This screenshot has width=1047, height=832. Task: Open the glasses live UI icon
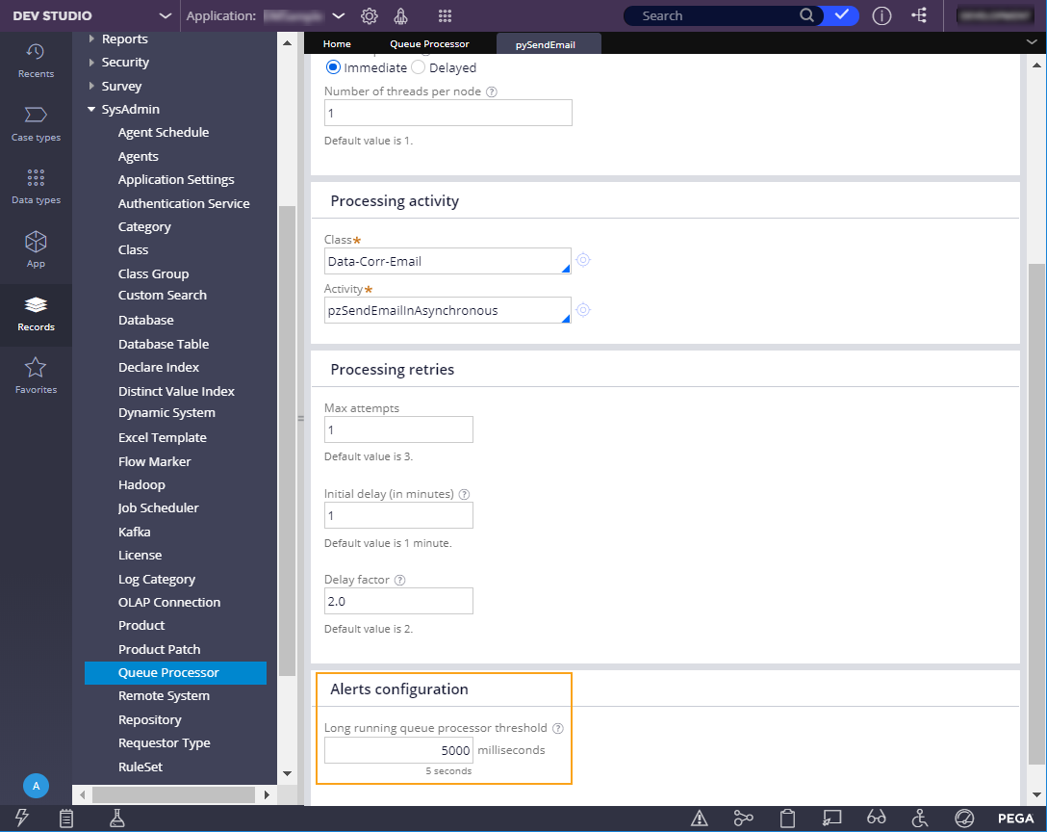(876, 818)
